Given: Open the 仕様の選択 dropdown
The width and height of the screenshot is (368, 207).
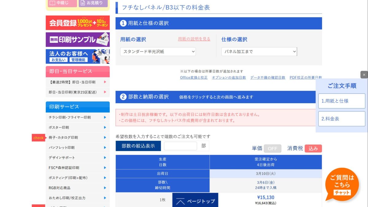Looking at the screenshot, I should (x=259, y=52).
